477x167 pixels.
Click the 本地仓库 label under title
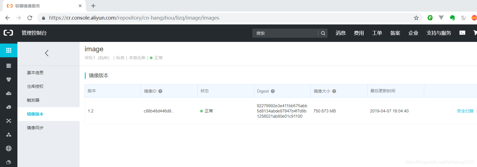tap(137, 58)
